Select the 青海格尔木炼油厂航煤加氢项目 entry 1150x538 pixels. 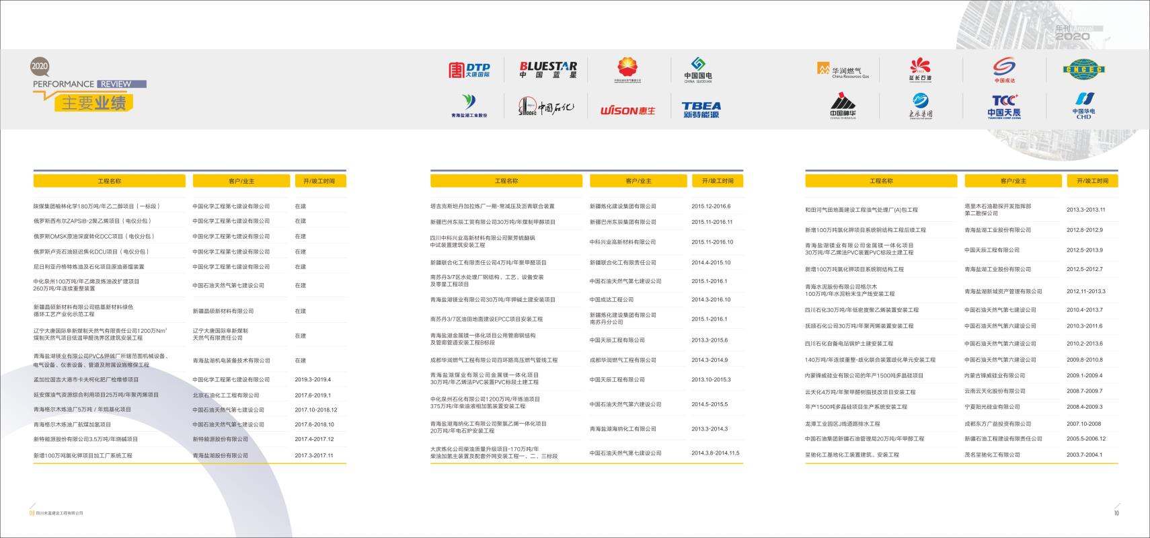point(73,425)
